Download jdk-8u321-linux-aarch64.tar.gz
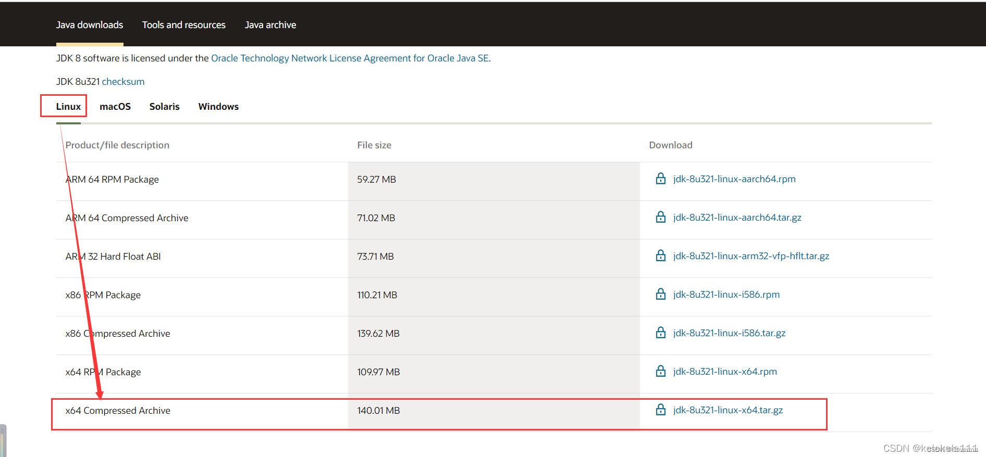The image size is (986, 457). [737, 218]
